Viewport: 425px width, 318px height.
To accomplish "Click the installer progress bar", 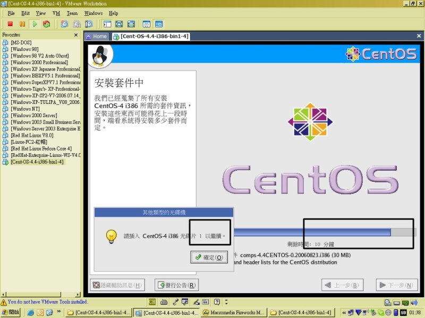I will click(x=325, y=232).
